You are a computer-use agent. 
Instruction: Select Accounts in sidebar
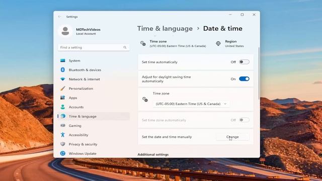(94, 107)
